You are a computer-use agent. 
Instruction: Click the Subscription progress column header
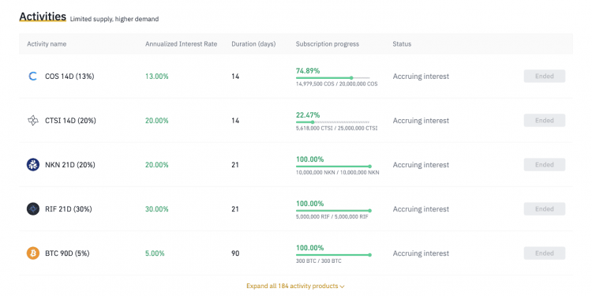[x=328, y=43]
